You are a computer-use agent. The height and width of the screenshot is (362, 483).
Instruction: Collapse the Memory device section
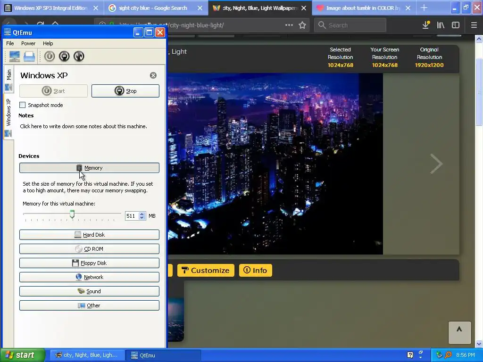pos(89,168)
